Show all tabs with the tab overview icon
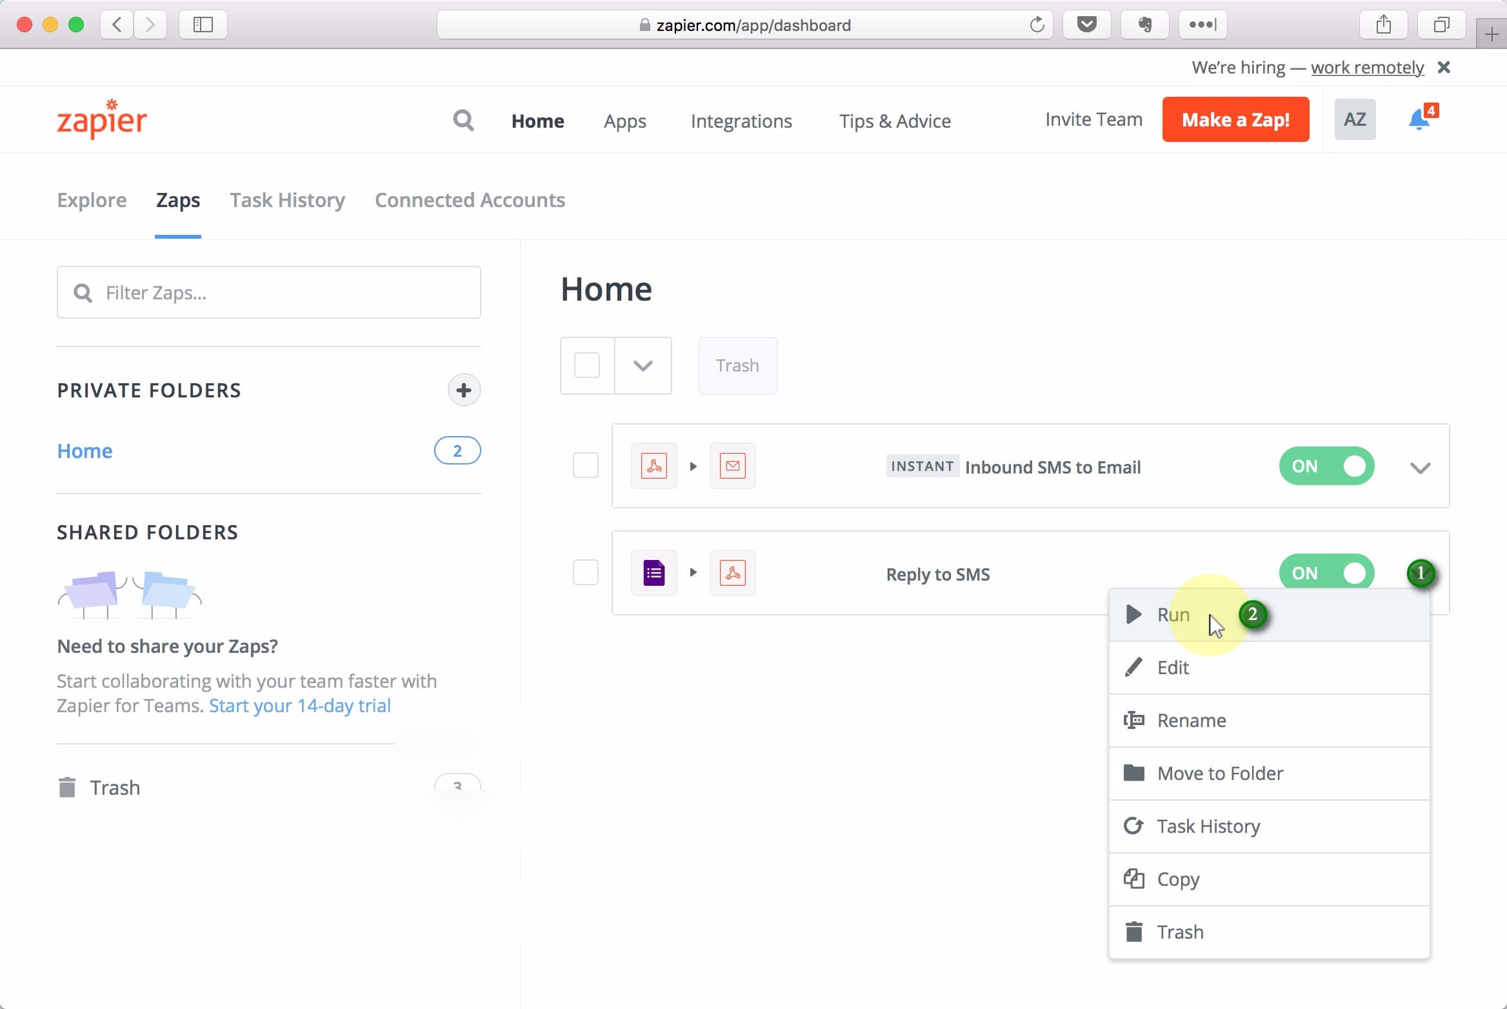This screenshot has height=1009, width=1507. pos(1441,25)
